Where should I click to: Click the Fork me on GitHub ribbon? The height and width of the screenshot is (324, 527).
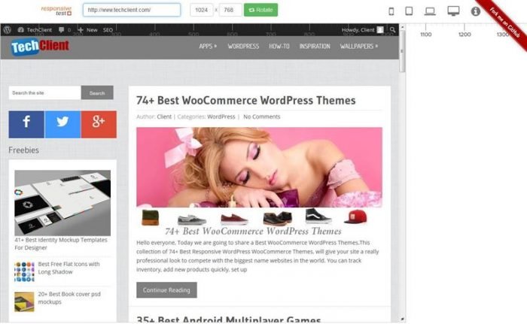(x=504, y=23)
